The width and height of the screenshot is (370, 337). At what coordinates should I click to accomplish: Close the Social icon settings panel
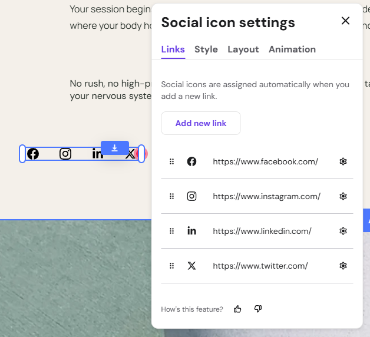(x=345, y=21)
